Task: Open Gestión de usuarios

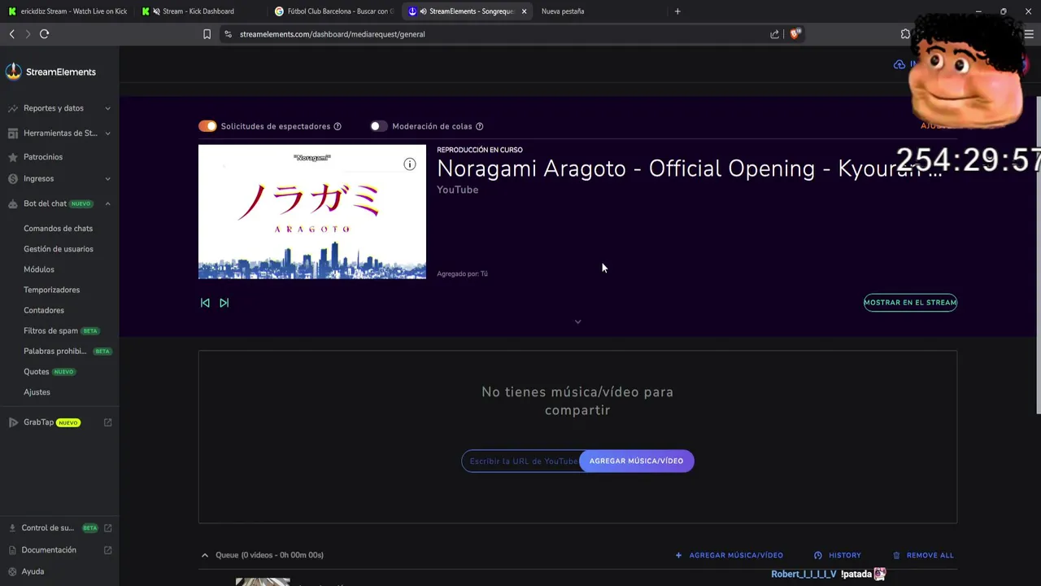Action: [59, 249]
